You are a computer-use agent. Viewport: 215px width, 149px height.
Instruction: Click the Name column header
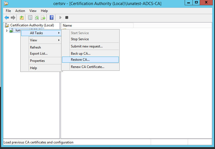pyautogui.click(x=97, y=26)
